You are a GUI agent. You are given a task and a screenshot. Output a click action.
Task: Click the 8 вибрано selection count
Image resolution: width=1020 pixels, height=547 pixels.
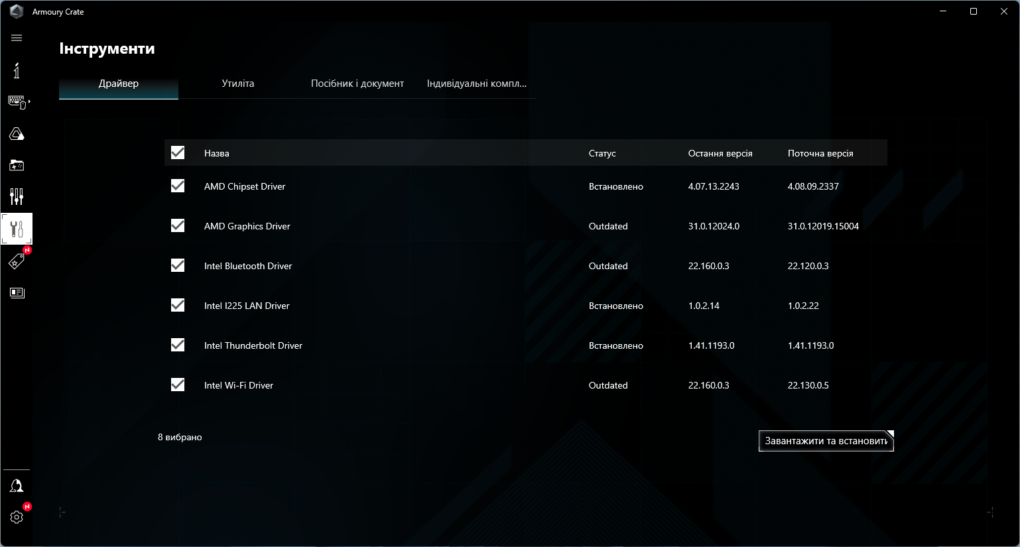[180, 437]
